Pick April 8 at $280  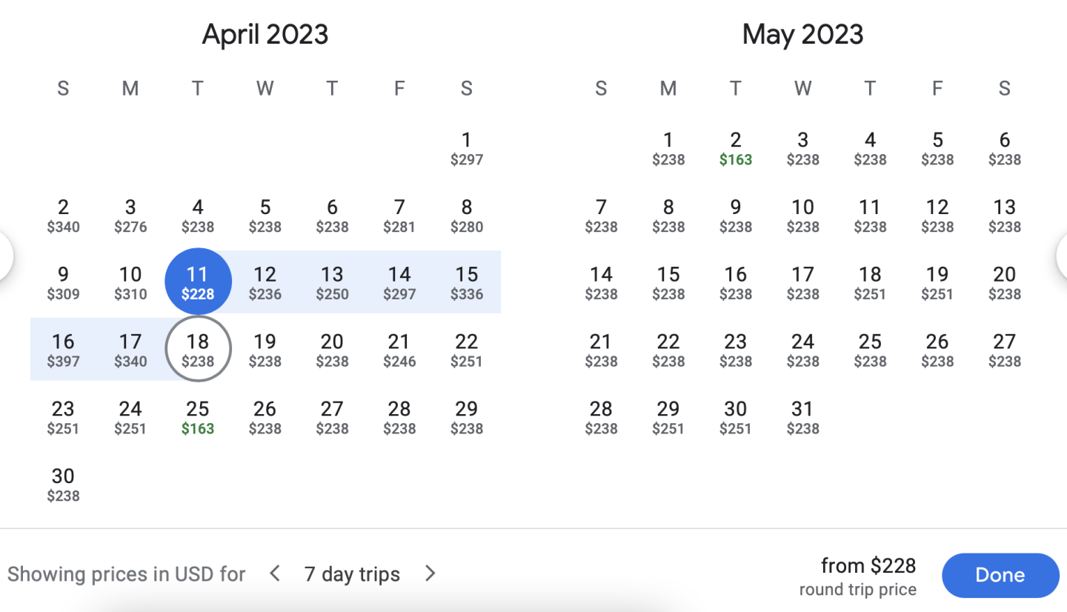(x=466, y=216)
